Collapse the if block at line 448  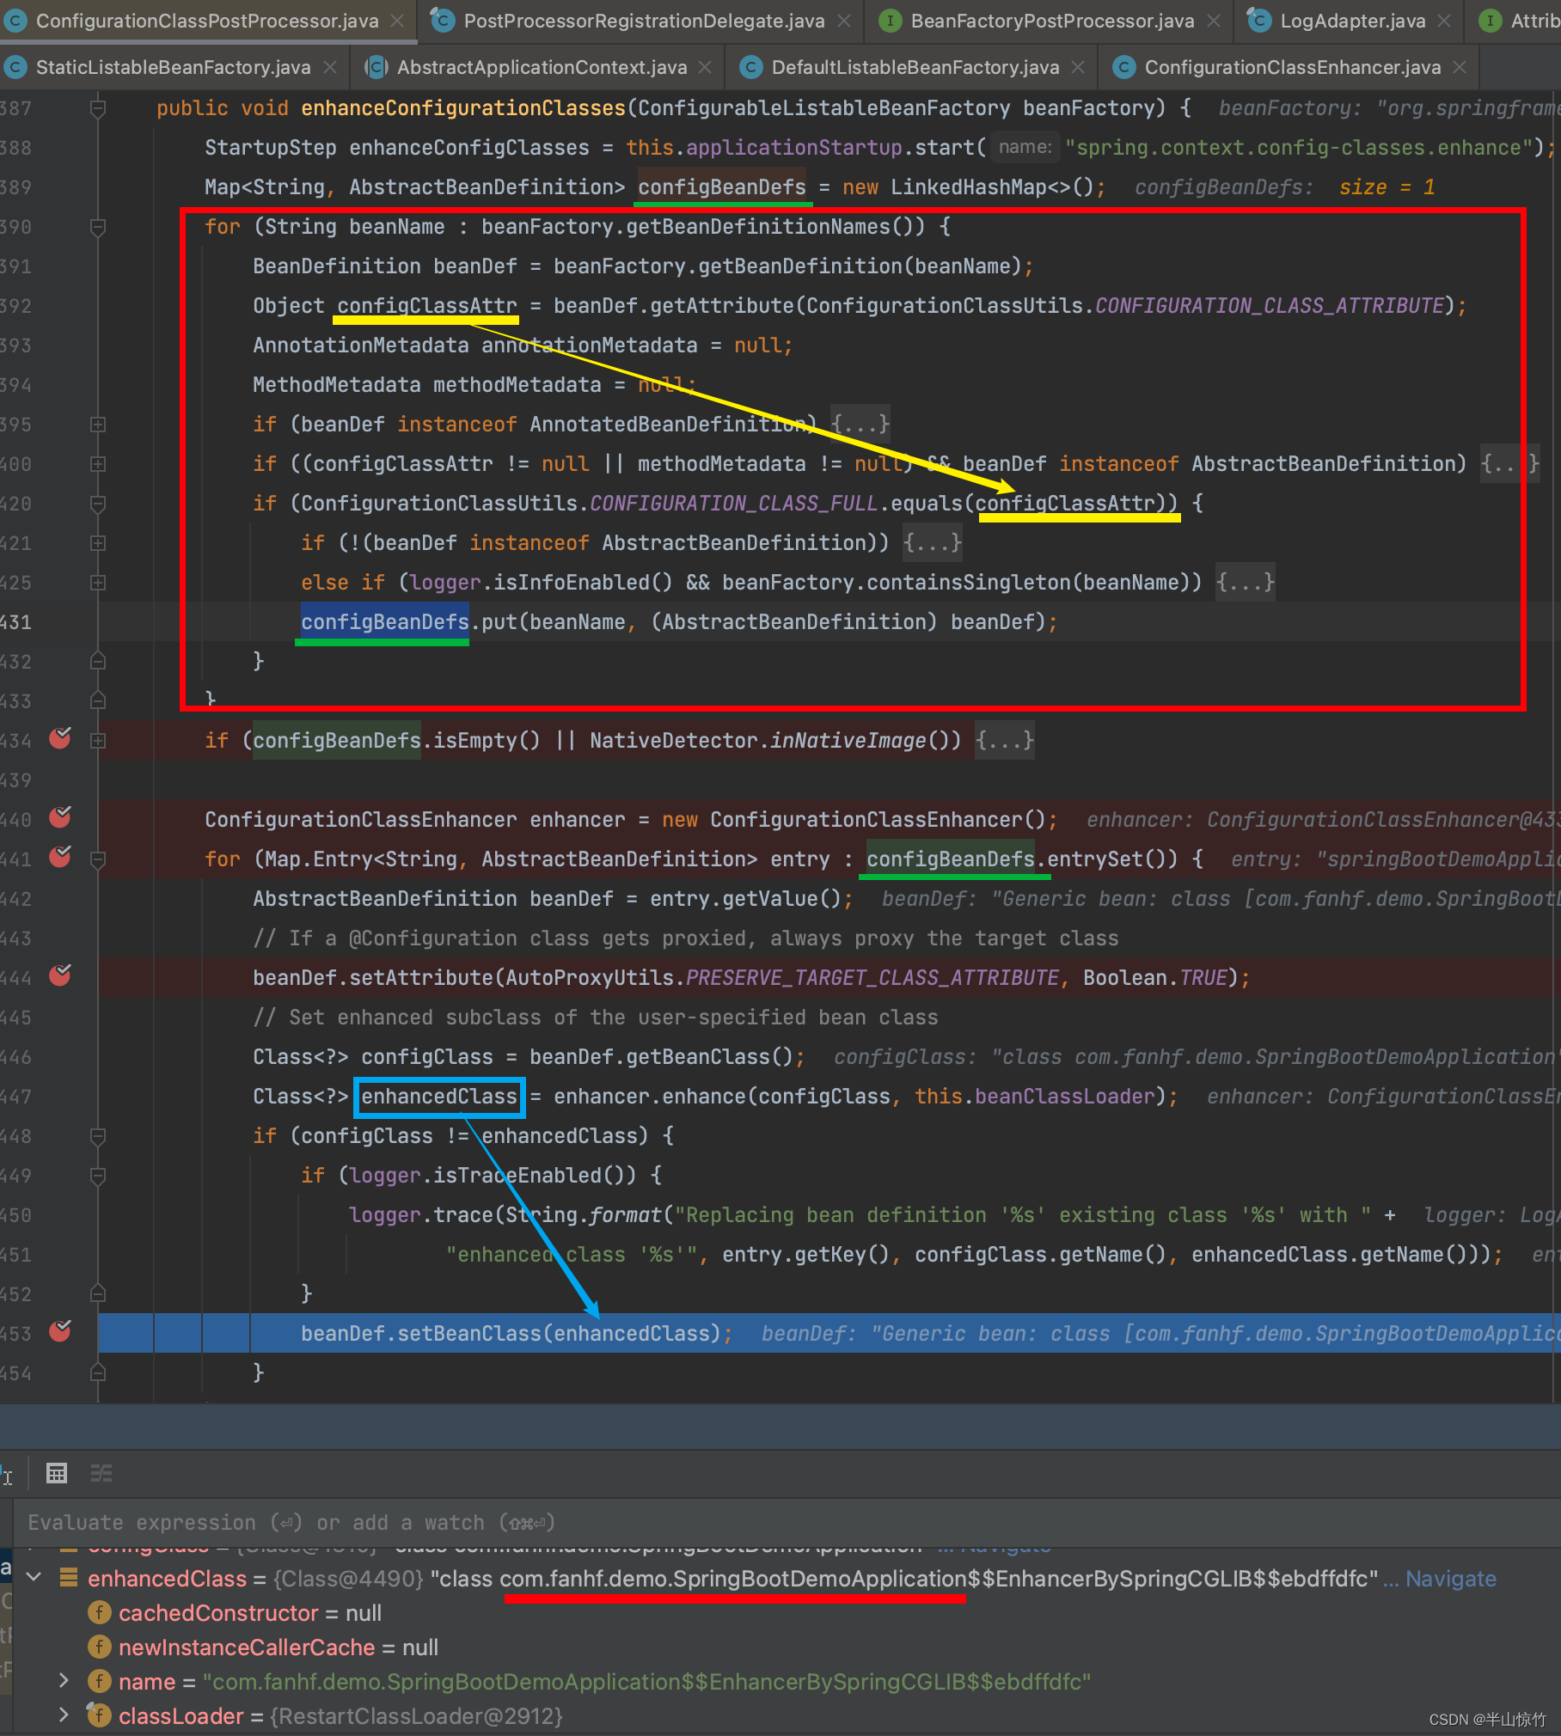98,1136
